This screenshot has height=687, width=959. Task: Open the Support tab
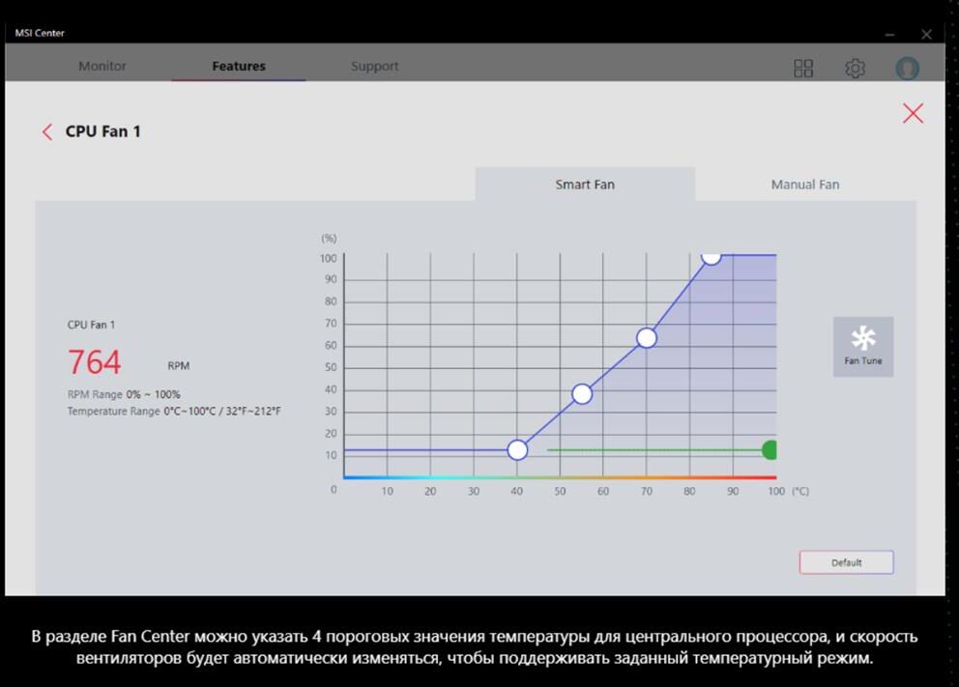click(x=374, y=66)
